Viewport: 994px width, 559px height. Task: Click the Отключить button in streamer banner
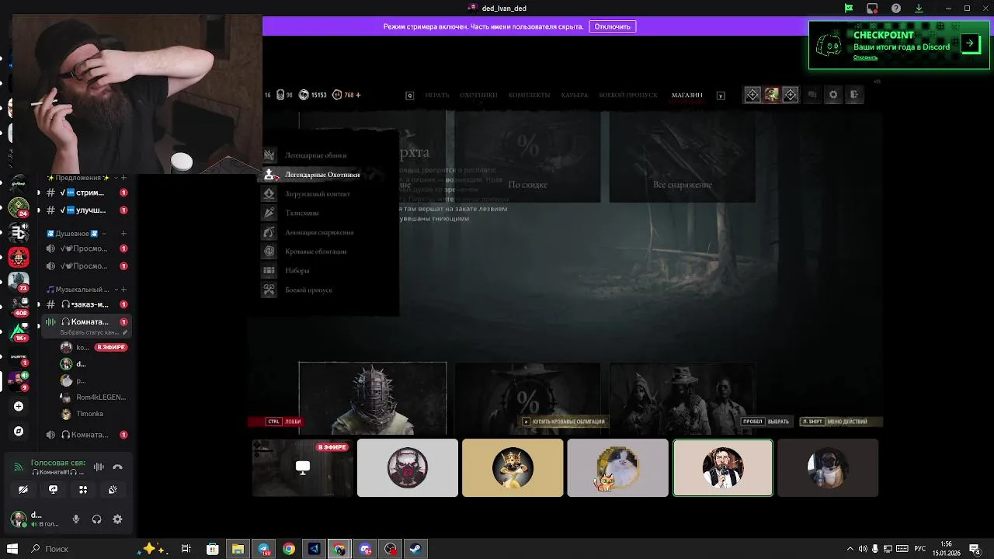[613, 26]
